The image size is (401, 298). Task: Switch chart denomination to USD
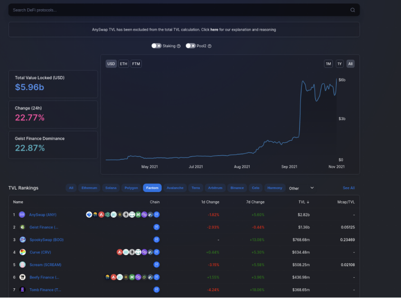[x=111, y=64]
